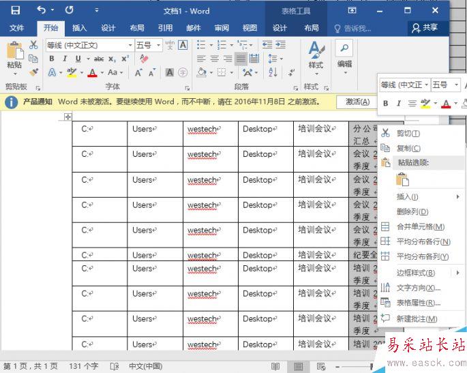Click Character Shading A icon
The image size is (467, 373).
tap(170, 72)
